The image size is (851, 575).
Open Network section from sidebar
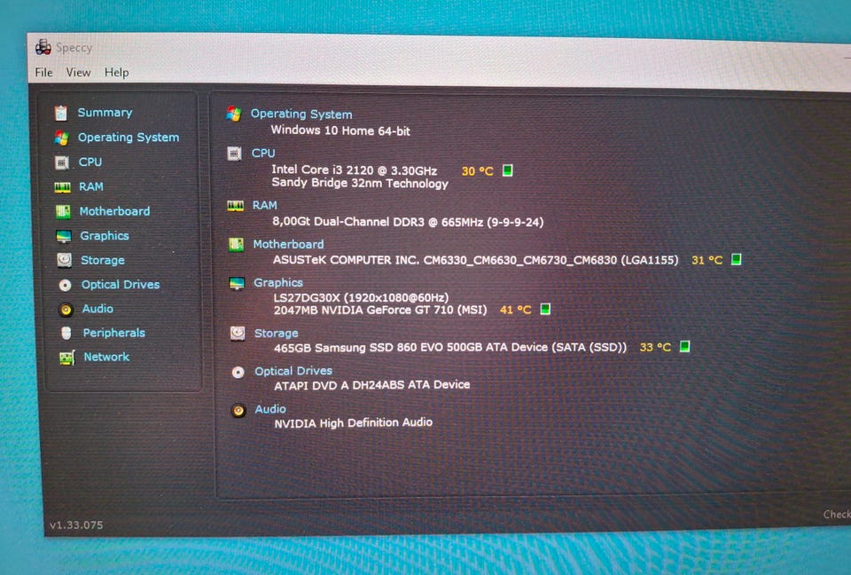click(106, 357)
